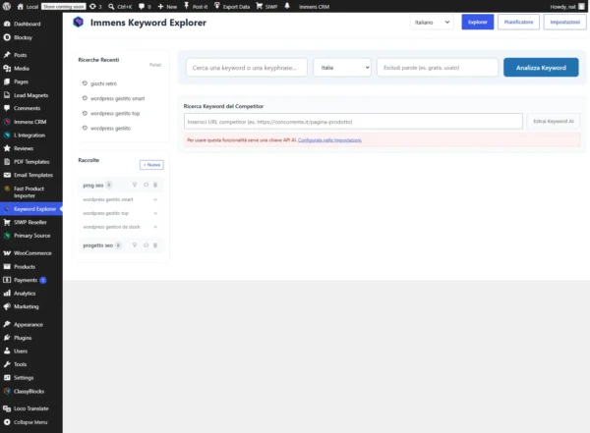Collapse the admin sidebar menu

[x=31, y=422]
